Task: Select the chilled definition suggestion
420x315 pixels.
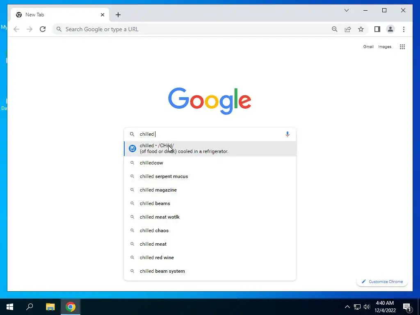Action: 210,148
